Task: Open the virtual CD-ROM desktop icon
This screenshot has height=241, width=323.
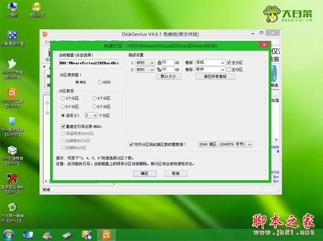Action: [37, 9]
